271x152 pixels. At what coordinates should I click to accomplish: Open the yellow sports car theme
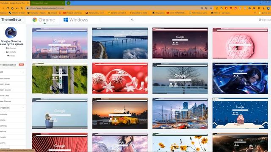(x=120, y=114)
